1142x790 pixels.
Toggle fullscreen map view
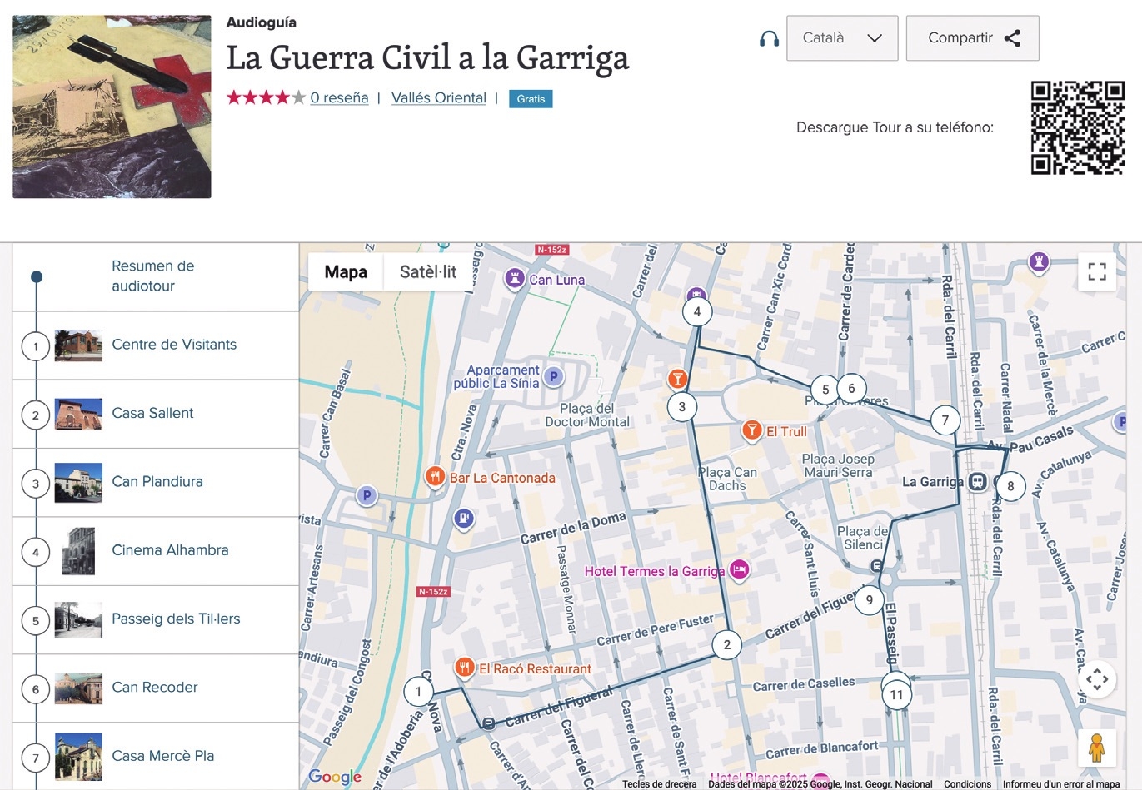click(1096, 271)
